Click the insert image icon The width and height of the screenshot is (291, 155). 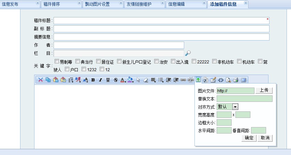click(x=198, y=80)
